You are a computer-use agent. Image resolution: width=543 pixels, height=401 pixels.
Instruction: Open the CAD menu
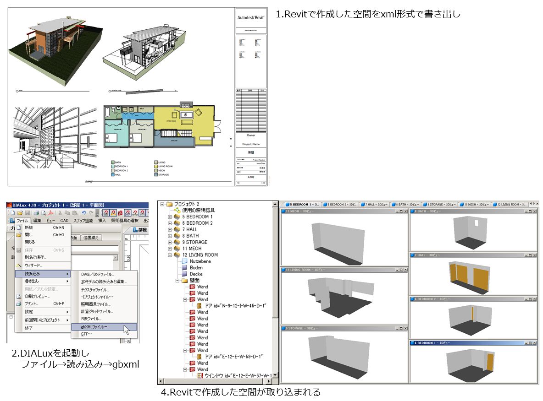tap(64, 221)
